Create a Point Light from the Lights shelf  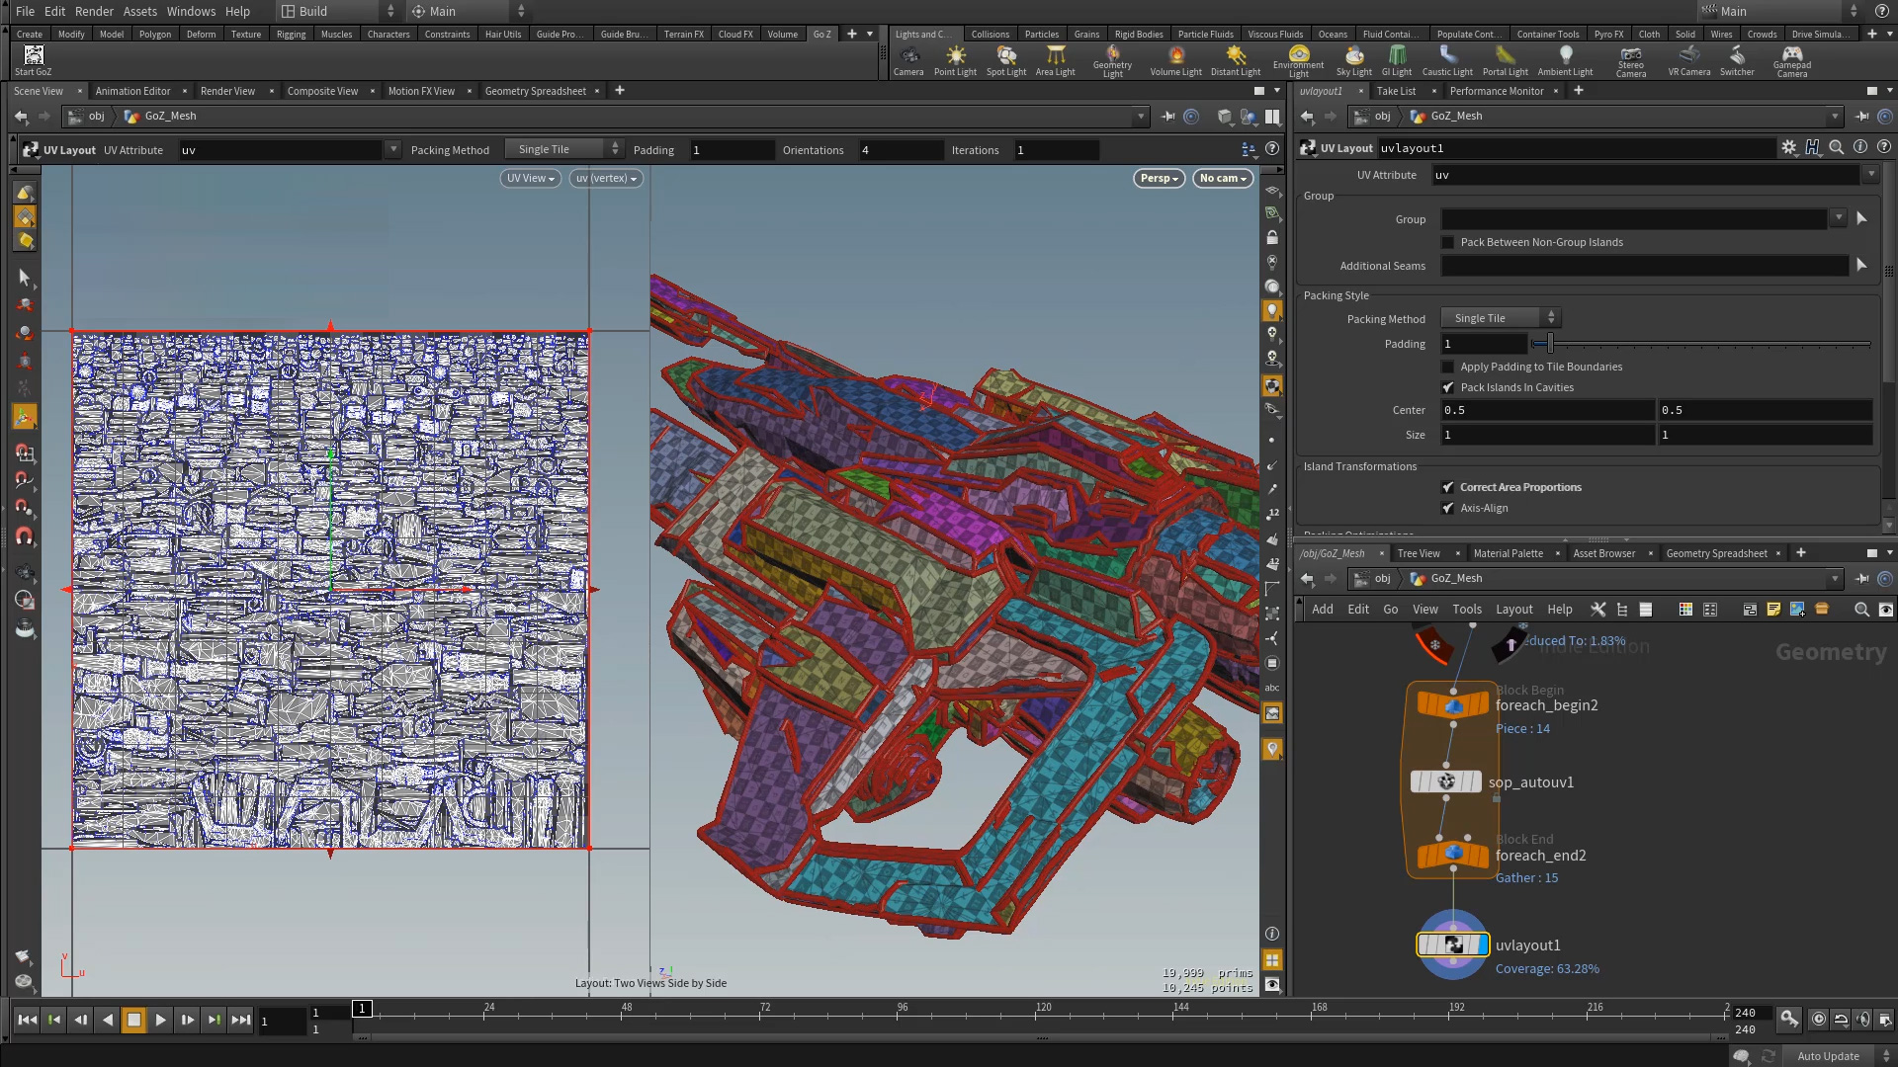(956, 60)
